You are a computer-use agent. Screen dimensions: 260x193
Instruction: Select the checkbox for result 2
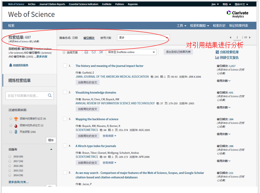pyautogui.click(x=65, y=92)
